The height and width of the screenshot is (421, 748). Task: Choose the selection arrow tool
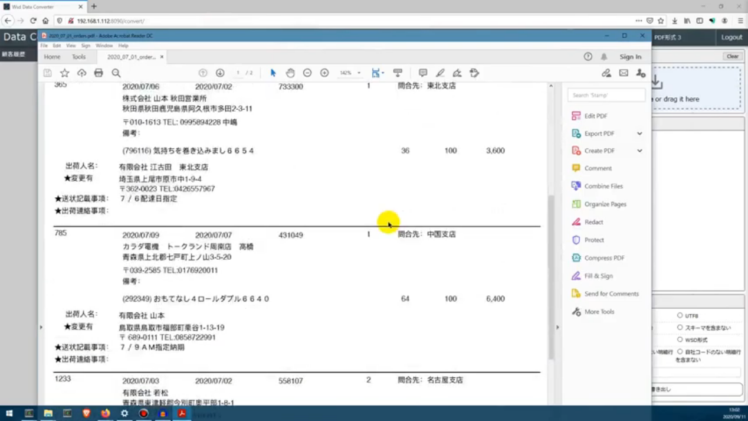(273, 73)
